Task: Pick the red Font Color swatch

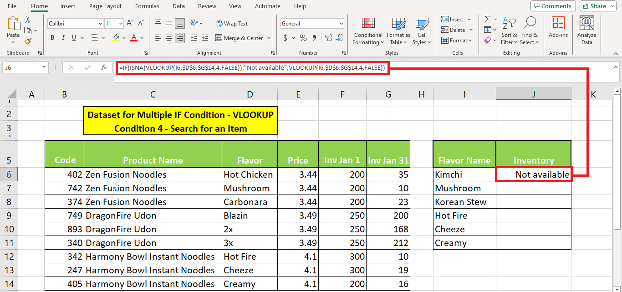Action: [135, 37]
